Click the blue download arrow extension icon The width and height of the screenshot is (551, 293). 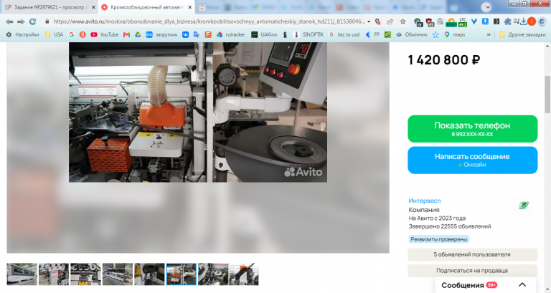pyautogui.click(x=485, y=21)
